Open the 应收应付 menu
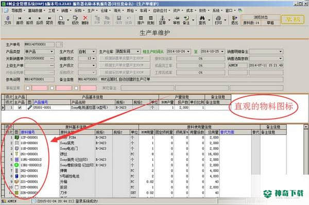The image size is (309, 205). click(161, 10)
